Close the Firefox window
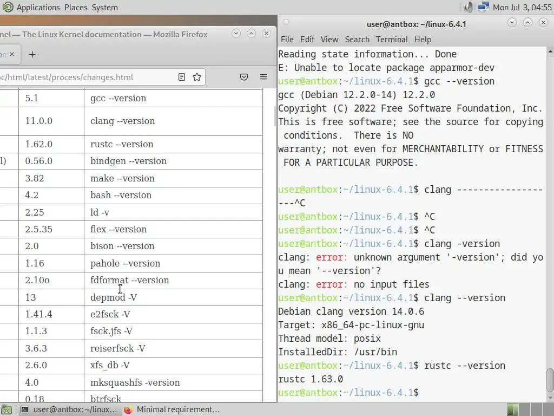554x416 pixels. (x=266, y=34)
